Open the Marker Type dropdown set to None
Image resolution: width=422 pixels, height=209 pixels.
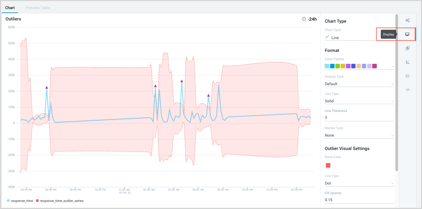click(x=359, y=135)
